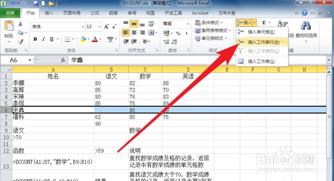Viewport: 334px width, 181px height.
Task: Click the increase decimal places icon
Action: [x=166, y=42]
